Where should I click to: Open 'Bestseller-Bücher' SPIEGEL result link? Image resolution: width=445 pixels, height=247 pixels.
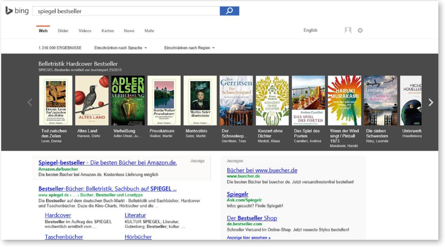coord(107,189)
